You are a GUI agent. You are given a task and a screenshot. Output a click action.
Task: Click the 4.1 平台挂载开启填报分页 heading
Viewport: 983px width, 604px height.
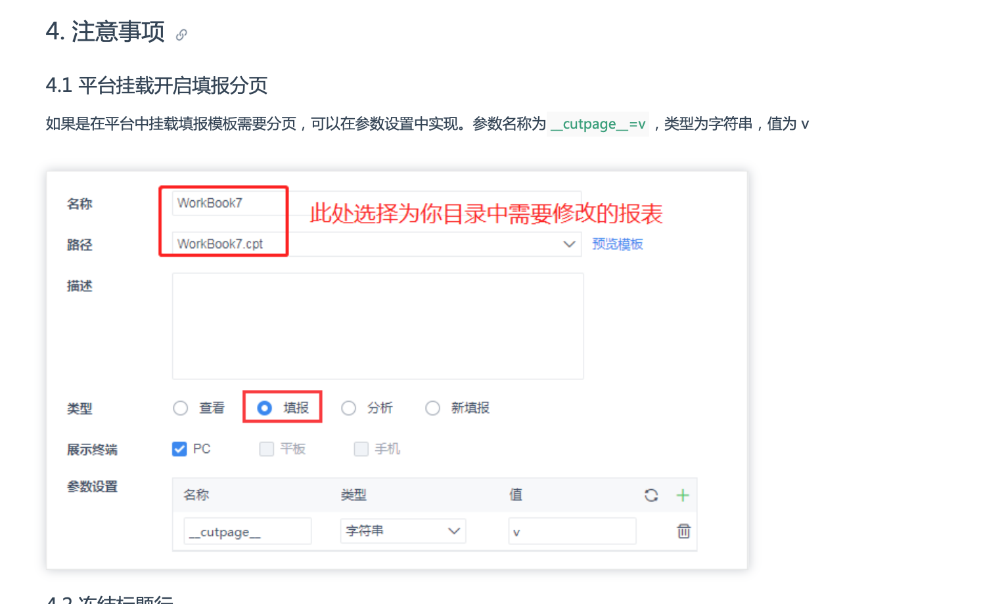[156, 85]
